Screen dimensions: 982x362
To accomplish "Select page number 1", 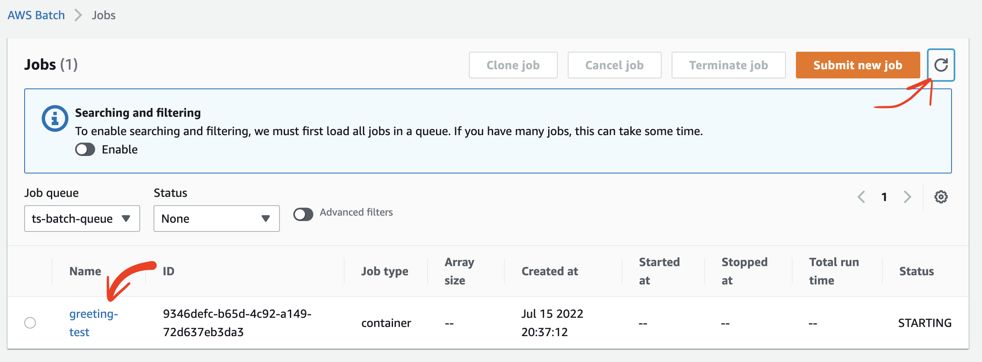I will 884,197.
